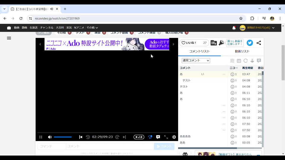Show next banner arrow

(x=174, y=44)
